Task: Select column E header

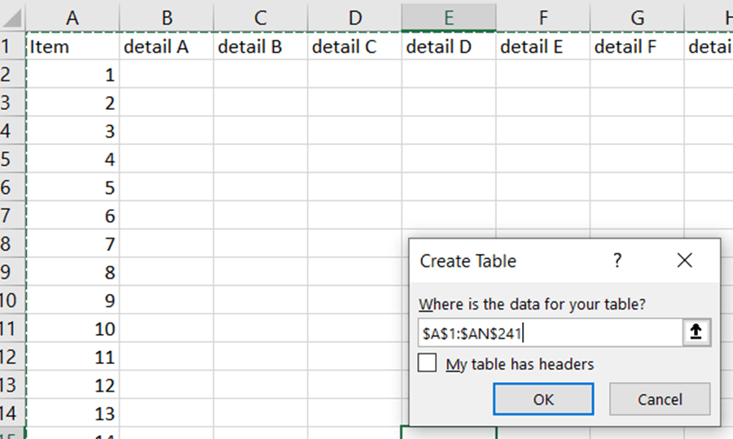Action: [449, 18]
